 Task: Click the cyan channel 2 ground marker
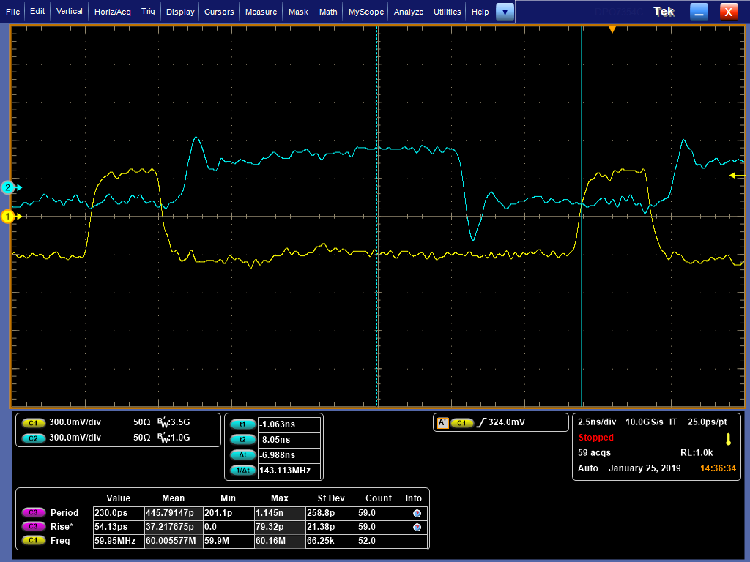(x=8, y=188)
